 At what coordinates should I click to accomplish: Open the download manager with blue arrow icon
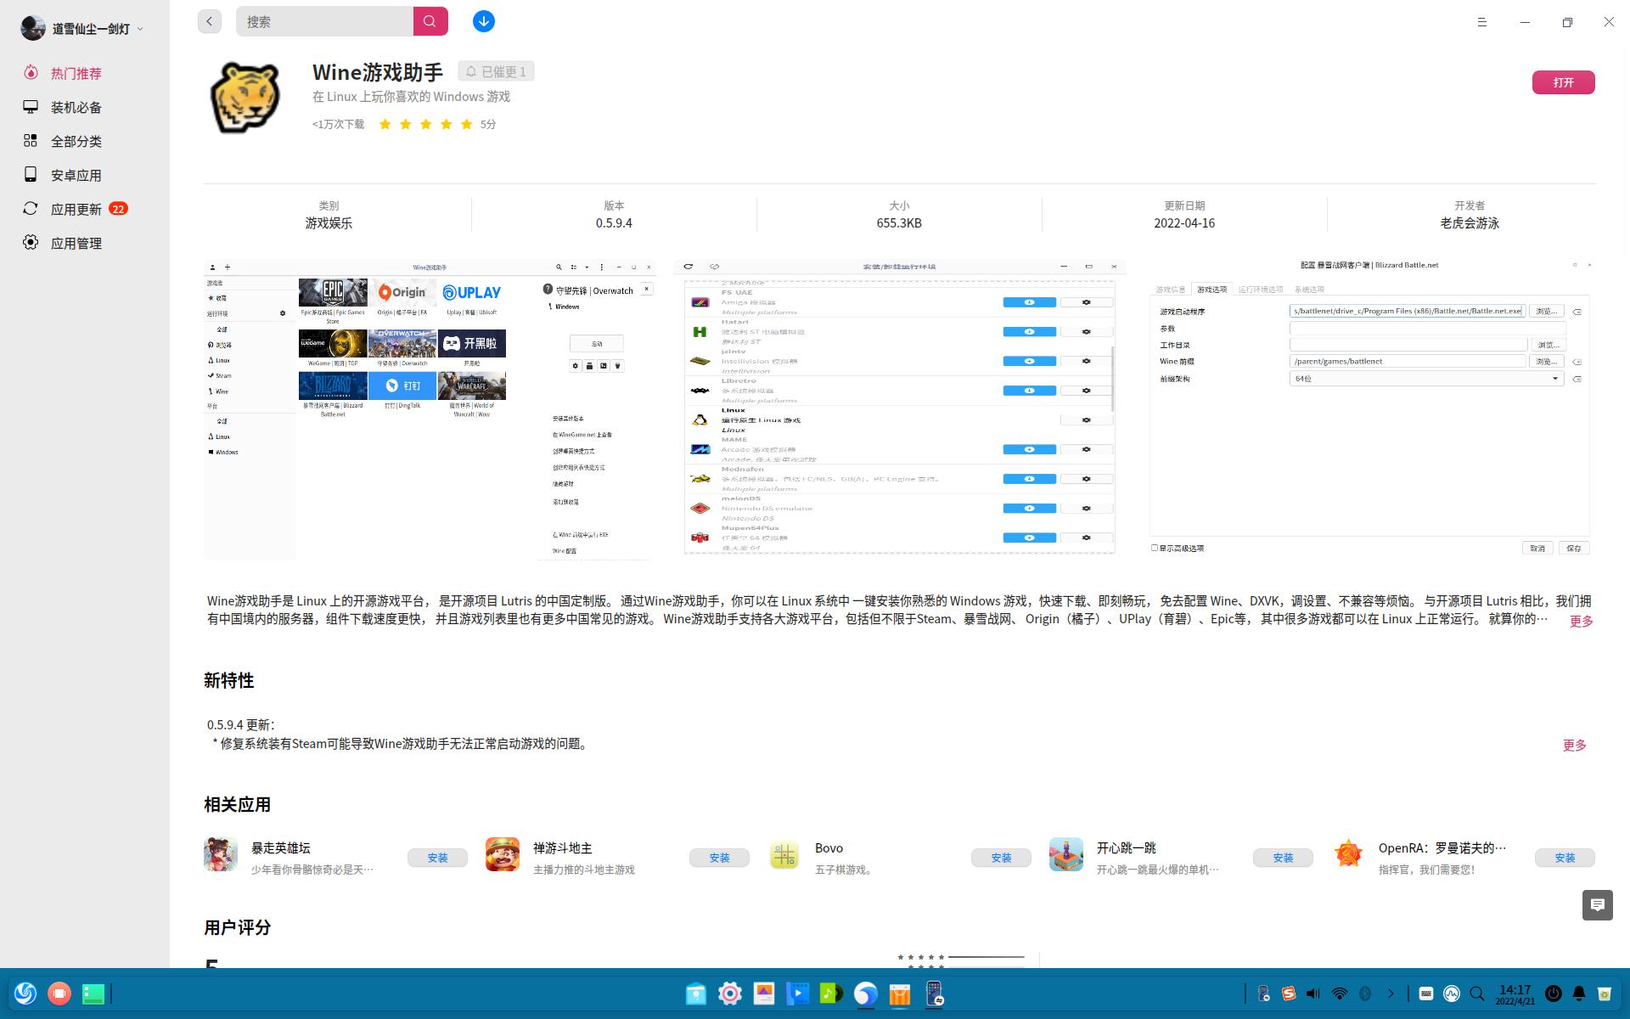(483, 21)
